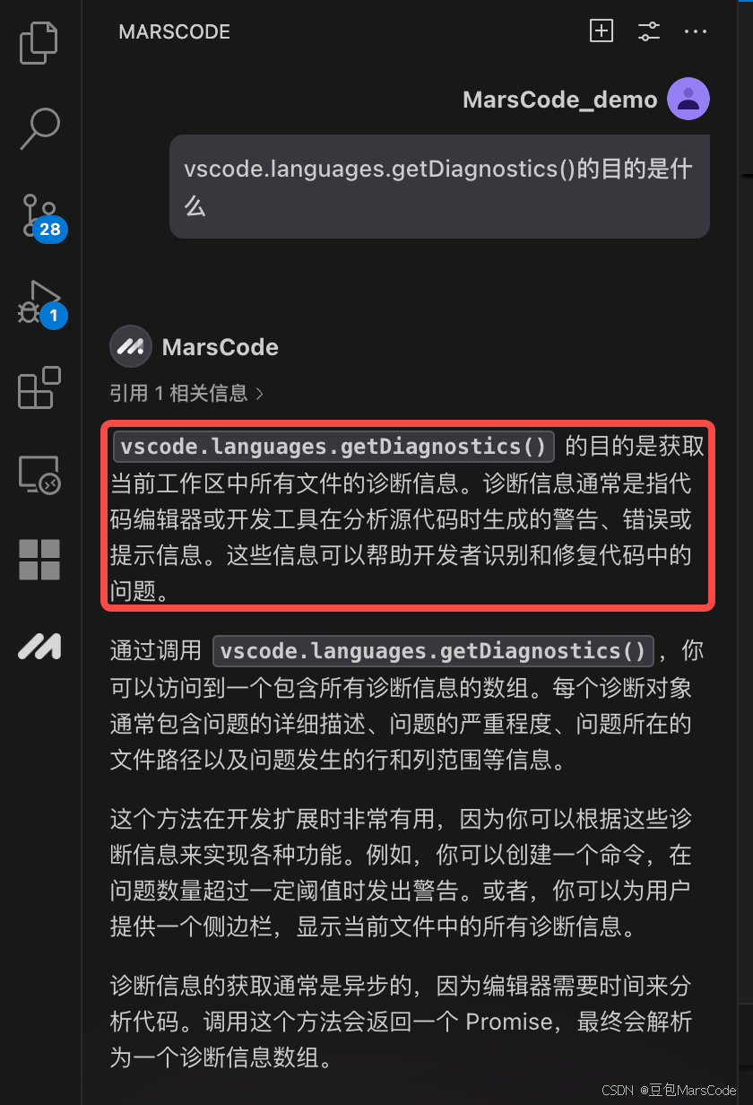
Task: Open the Extensions view icon
Action: (39, 387)
